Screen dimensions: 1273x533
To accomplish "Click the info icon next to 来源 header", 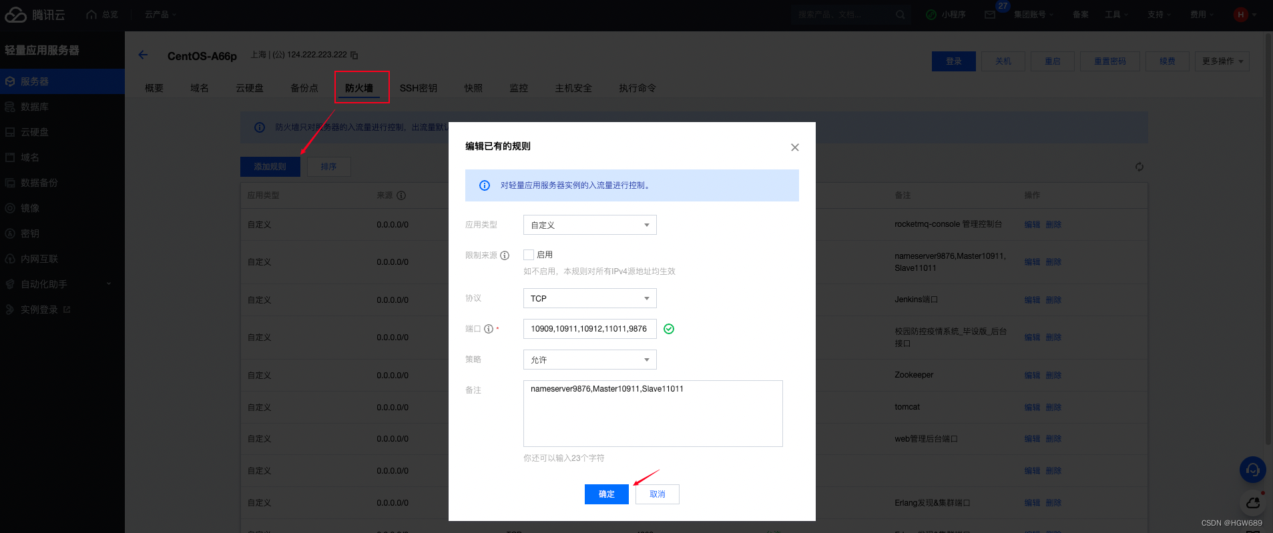I will pos(401,195).
